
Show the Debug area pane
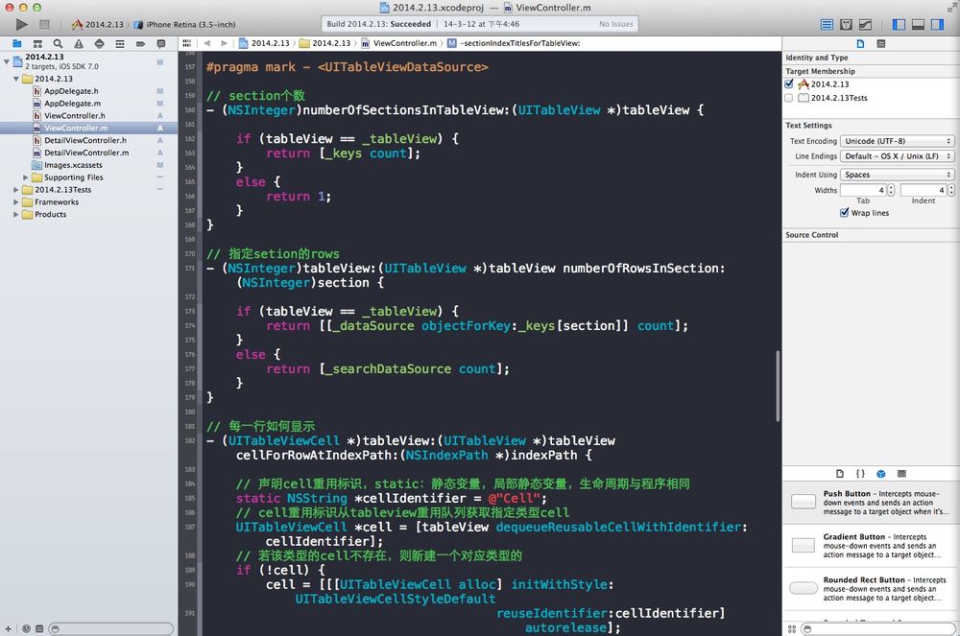point(918,25)
